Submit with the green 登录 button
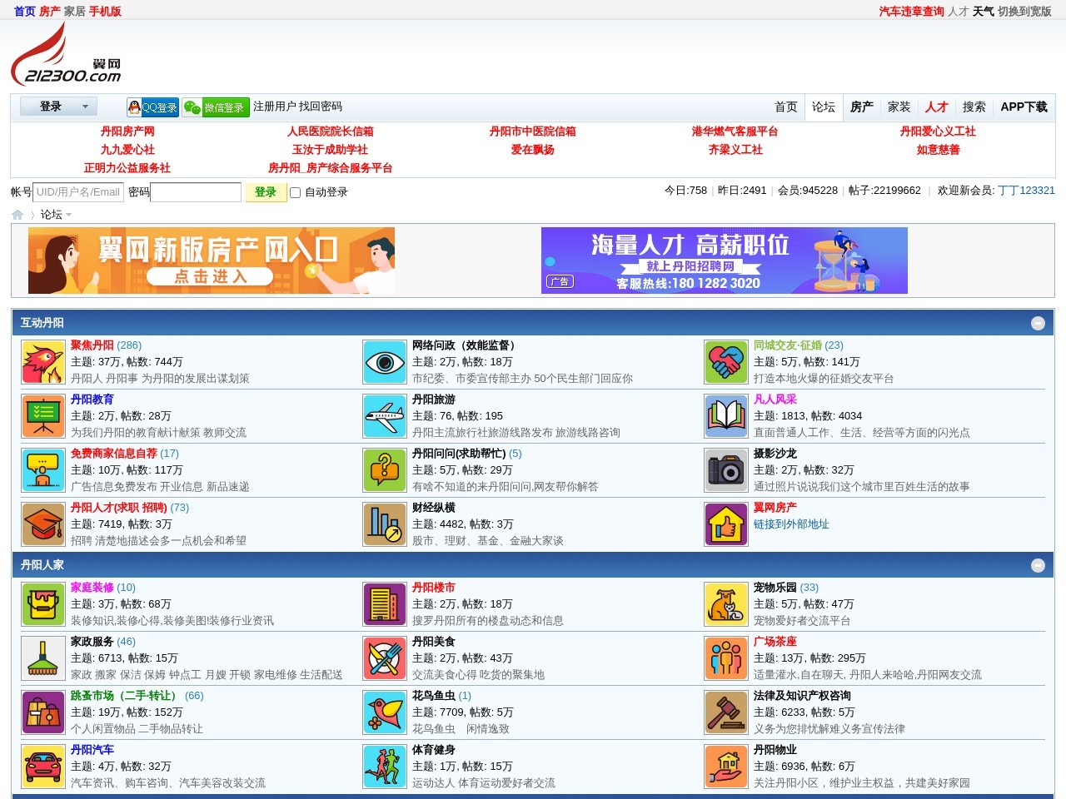 pos(266,192)
